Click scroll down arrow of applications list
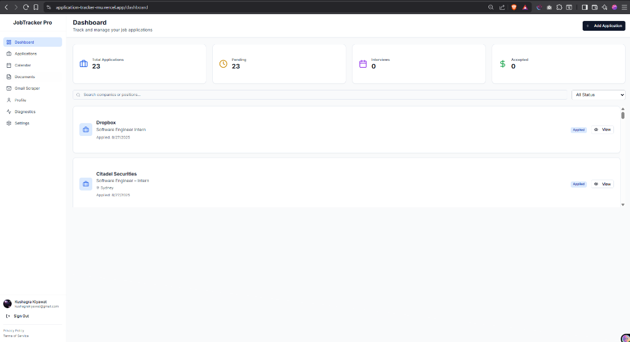The image size is (630, 342). [623, 205]
